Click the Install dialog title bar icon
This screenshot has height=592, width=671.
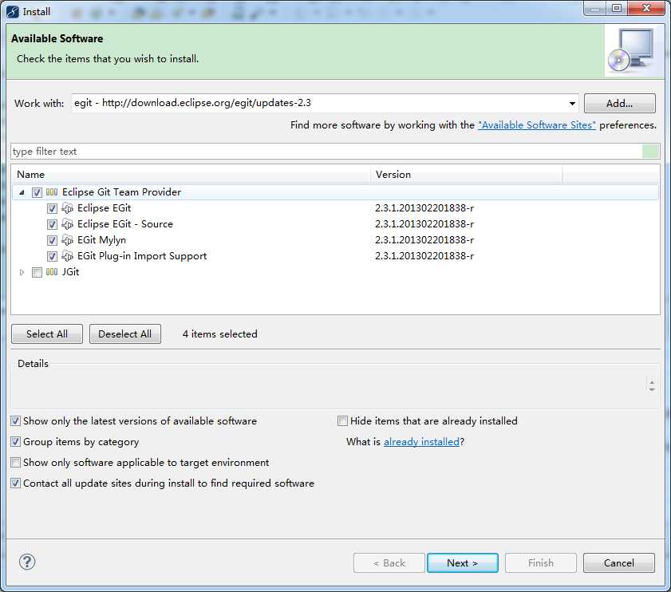click(13, 11)
